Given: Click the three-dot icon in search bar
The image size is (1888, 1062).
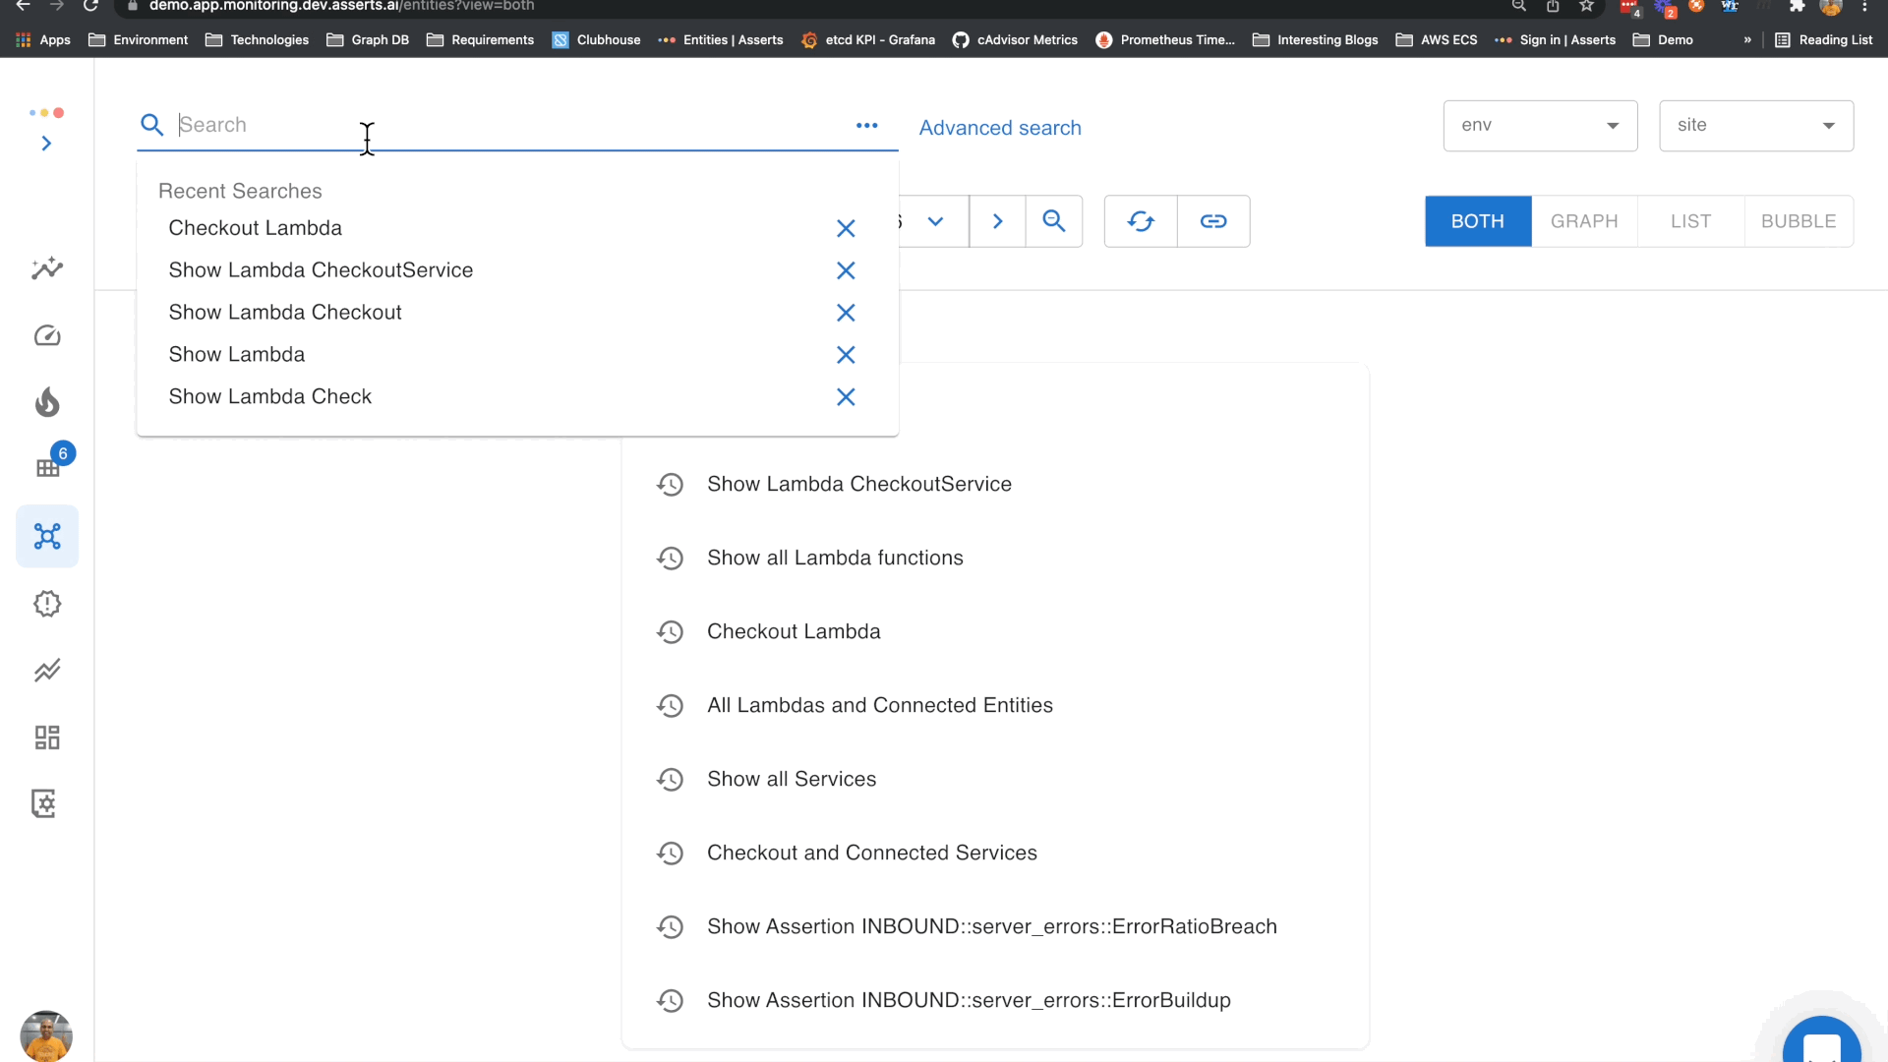Looking at the screenshot, I should [866, 126].
